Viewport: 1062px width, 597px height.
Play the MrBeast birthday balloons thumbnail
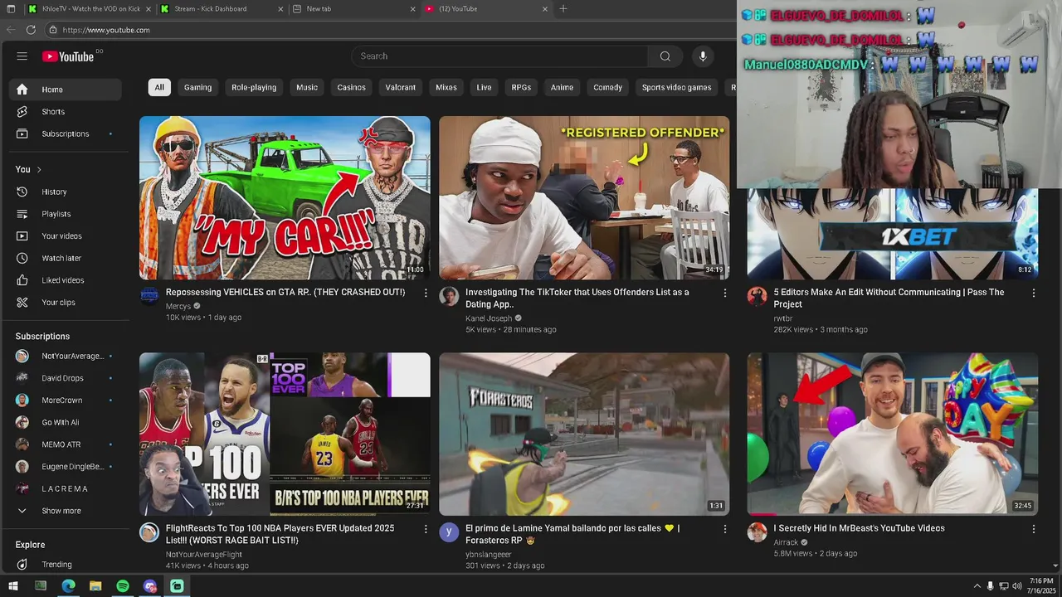click(893, 434)
